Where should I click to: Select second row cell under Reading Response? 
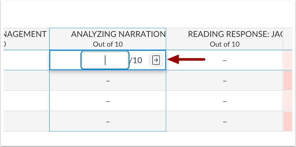click(x=225, y=81)
